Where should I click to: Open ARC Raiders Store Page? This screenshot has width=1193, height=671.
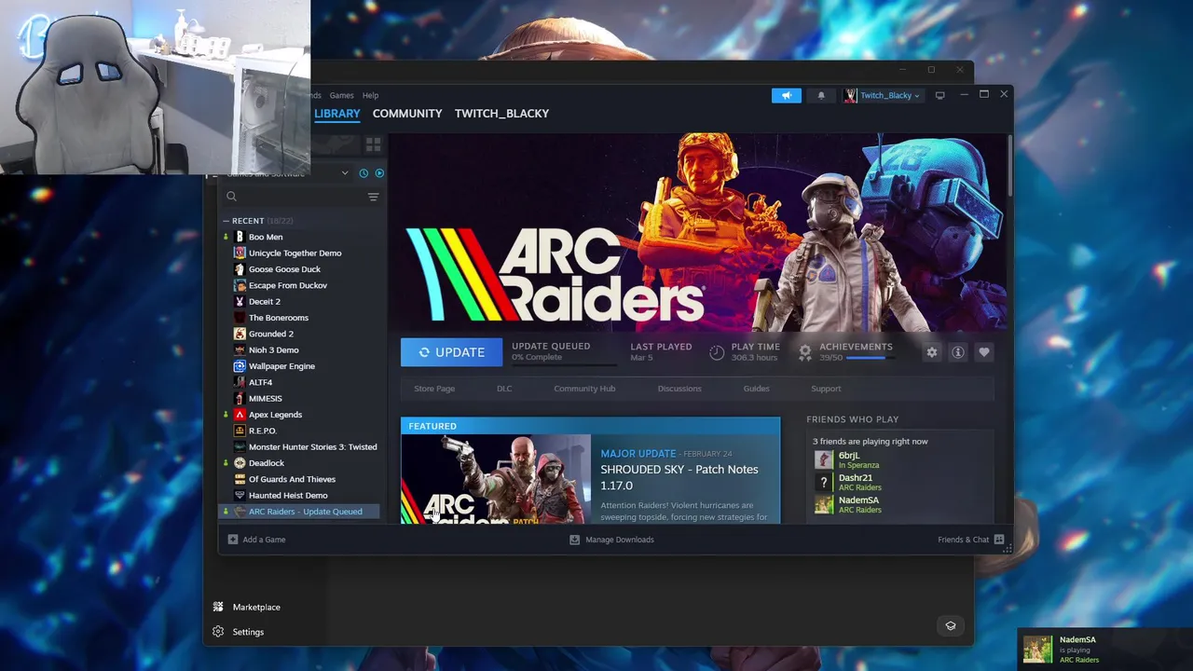[x=434, y=389]
